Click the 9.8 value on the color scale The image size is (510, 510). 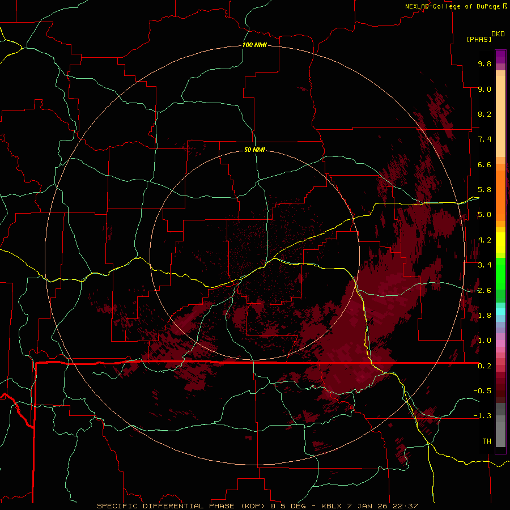click(x=484, y=63)
